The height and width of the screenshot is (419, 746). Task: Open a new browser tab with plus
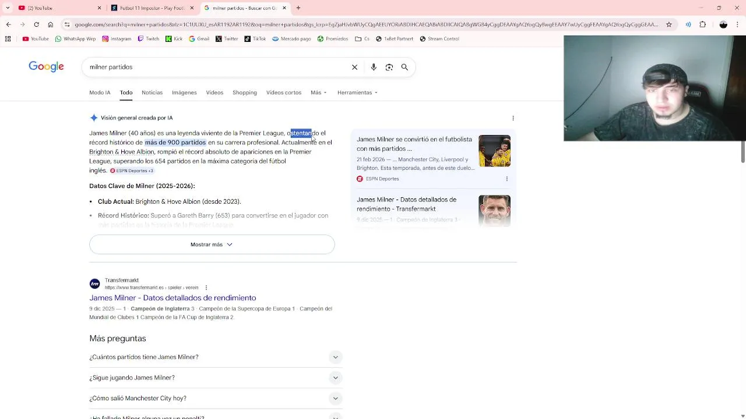pyautogui.click(x=298, y=8)
